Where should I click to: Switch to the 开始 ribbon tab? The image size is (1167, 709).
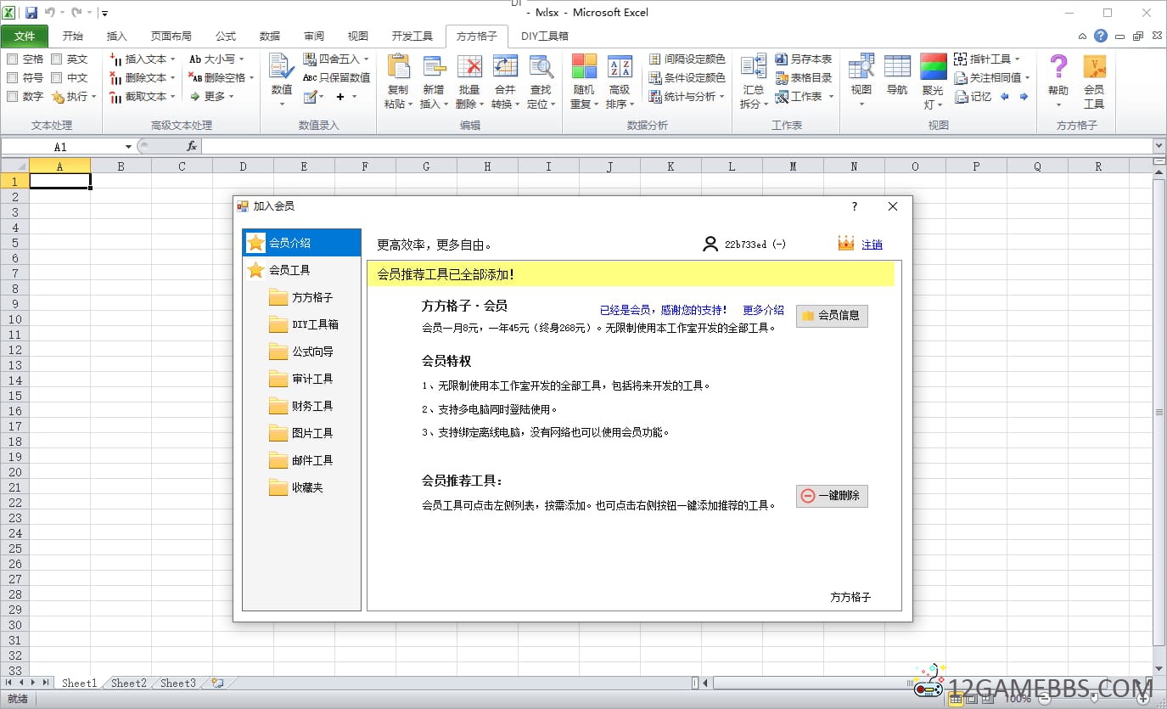pyautogui.click(x=73, y=36)
